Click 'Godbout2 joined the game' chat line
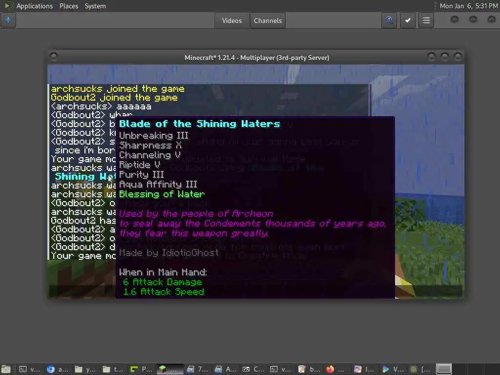 point(114,98)
